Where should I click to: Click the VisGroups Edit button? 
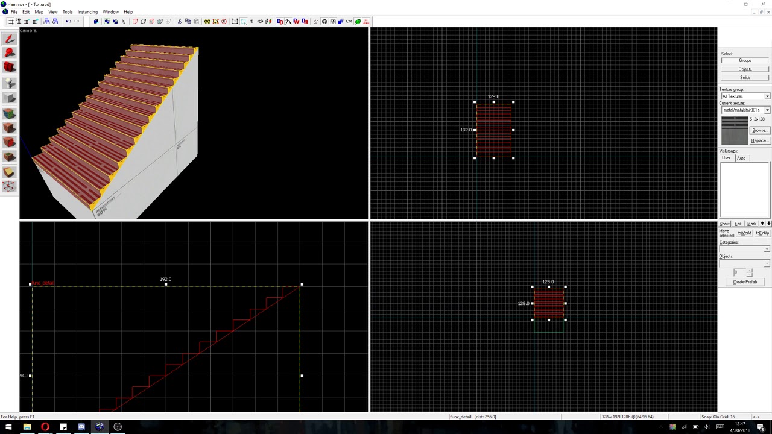[738, 224]
